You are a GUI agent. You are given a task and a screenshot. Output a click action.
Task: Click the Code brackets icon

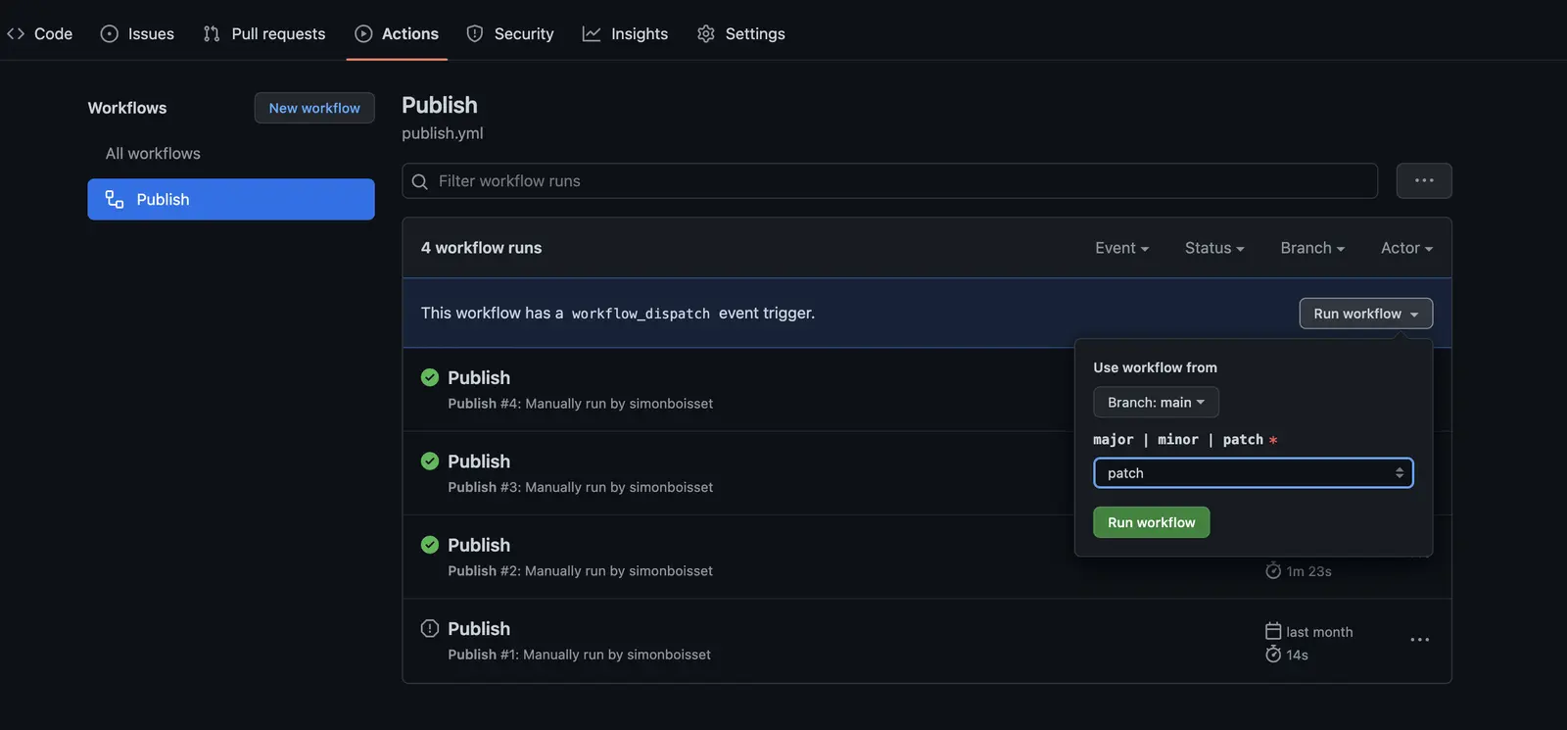(x=16, y=33)
